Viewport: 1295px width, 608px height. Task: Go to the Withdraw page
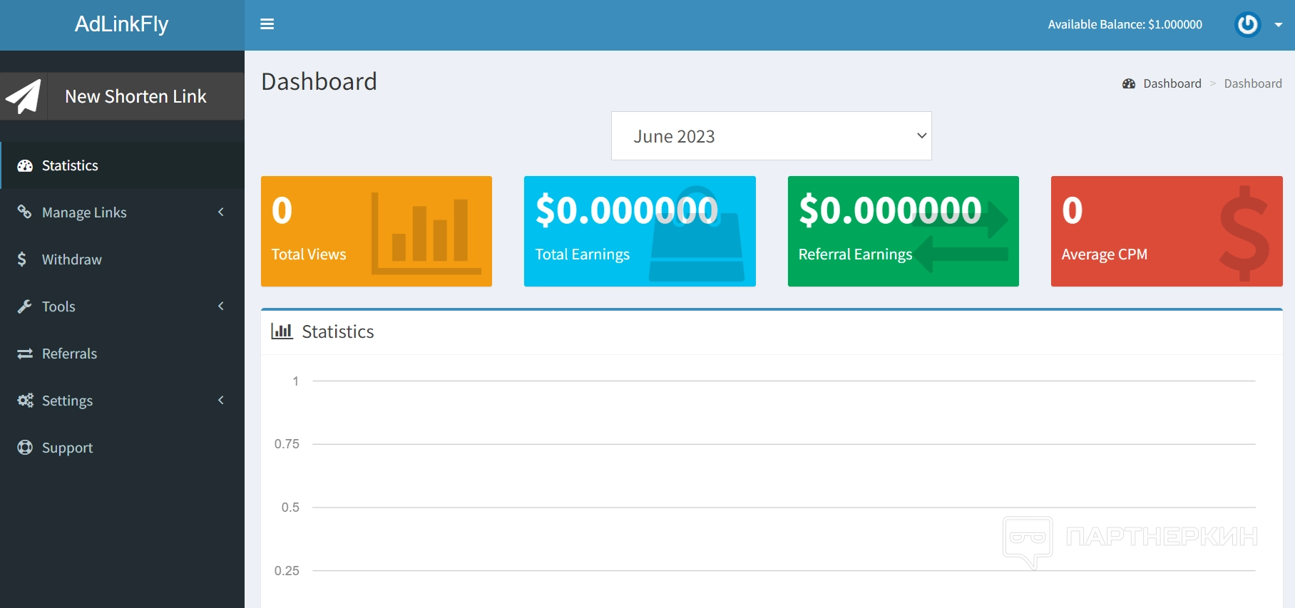click(122, 259)
